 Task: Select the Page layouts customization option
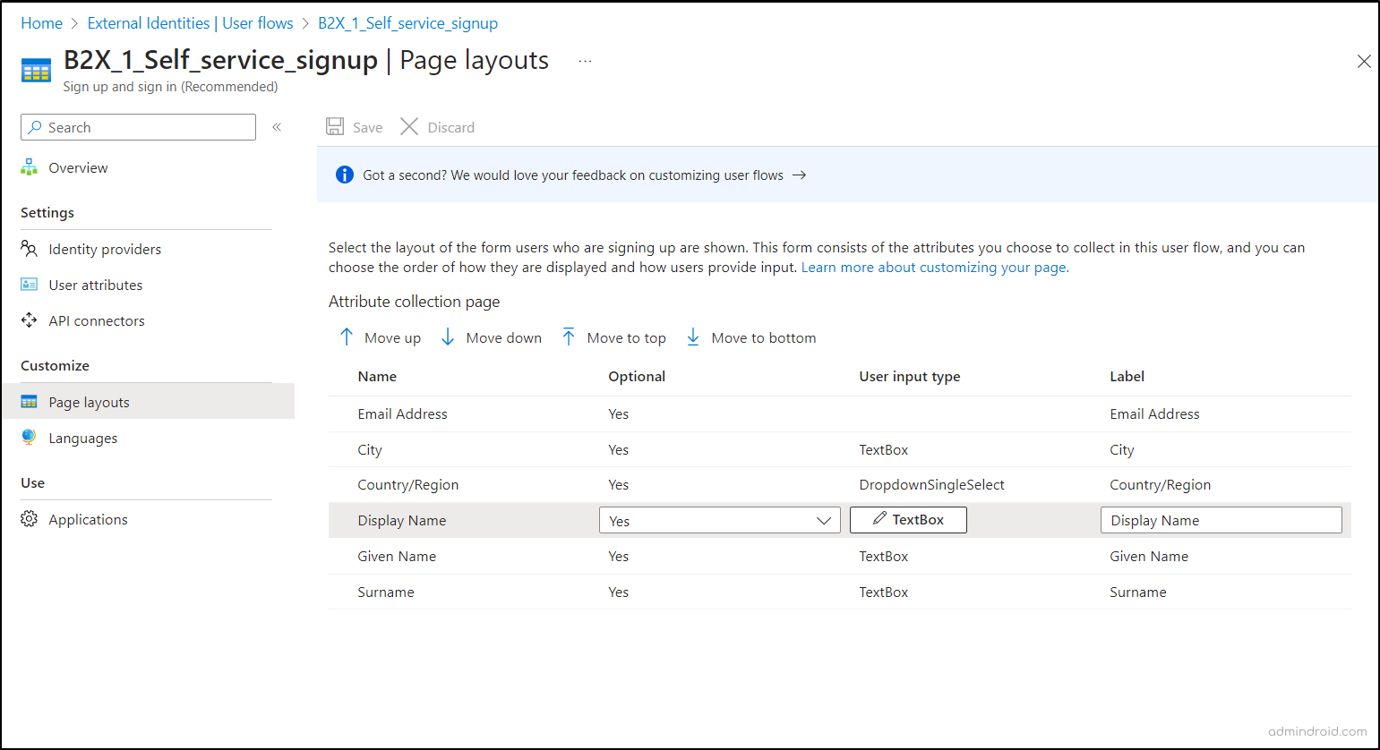(x=90, y=401)
